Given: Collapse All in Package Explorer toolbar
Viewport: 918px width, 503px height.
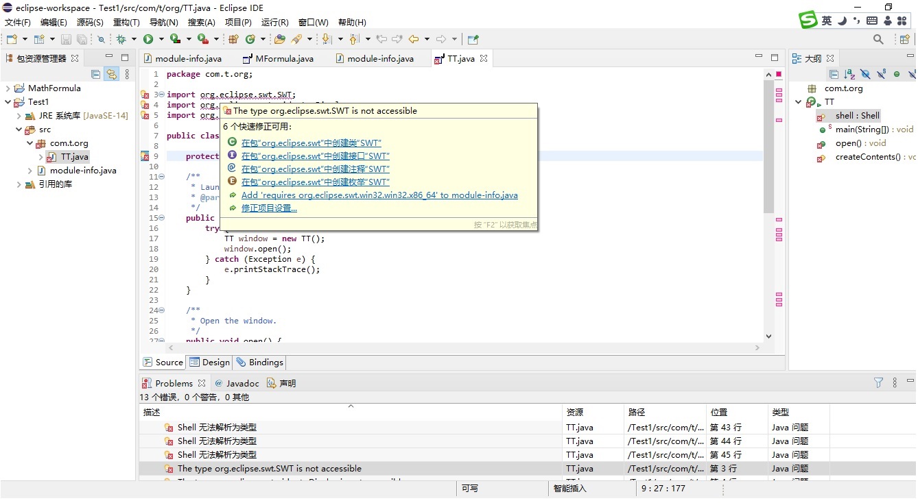Looking at the screenshot, I should click(95, 74).
